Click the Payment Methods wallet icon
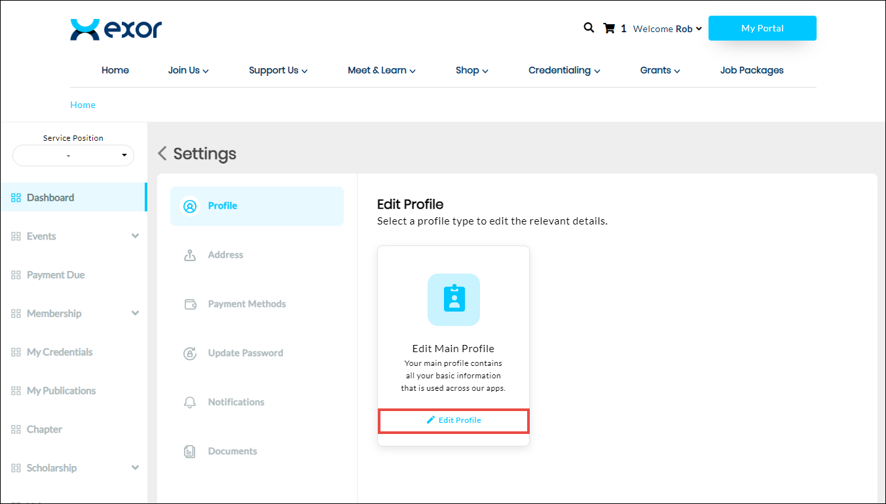This screenshot has height=504, width=886. 190,304
